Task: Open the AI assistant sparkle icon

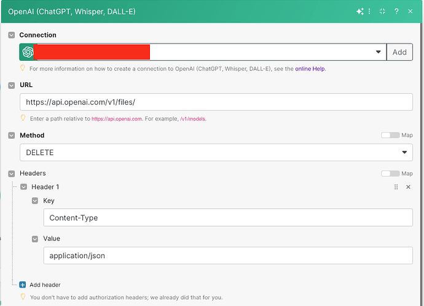Action: click(360, 11)
